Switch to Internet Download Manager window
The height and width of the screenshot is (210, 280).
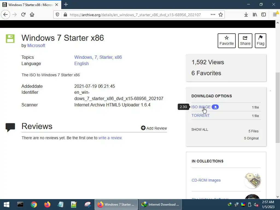[x=160, y=205]
